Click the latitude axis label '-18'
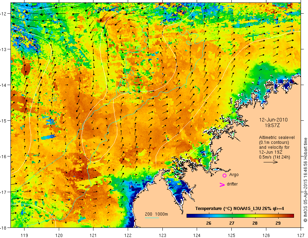Viewport: 308px width, 238px height. click(x=4, y=227)
